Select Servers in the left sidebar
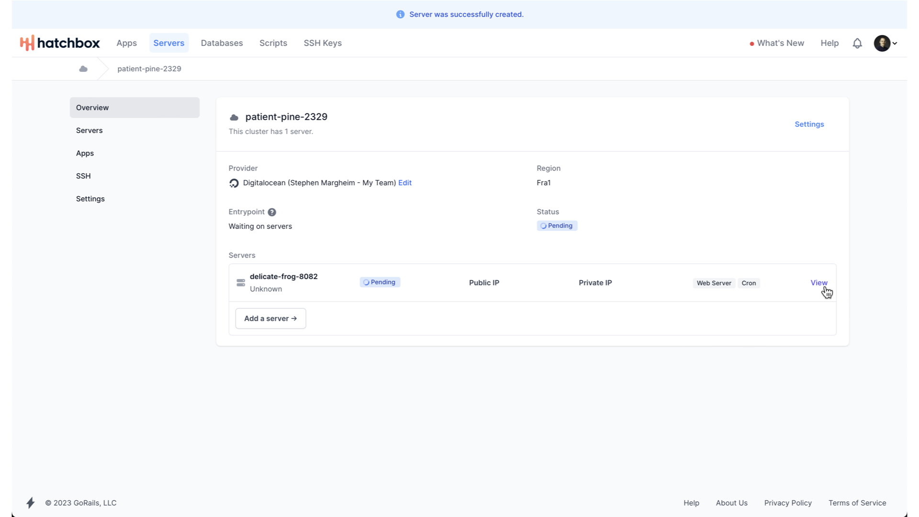919x517 pixels. tap(90, 130)
